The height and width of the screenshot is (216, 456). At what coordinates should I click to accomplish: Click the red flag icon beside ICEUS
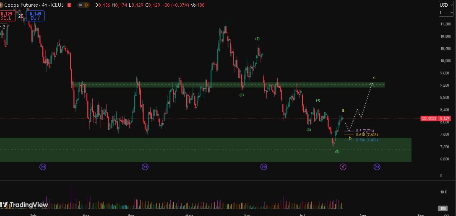(69, 5)
